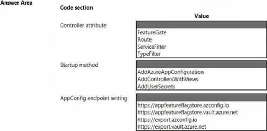The height and width of the screenshot is (131, 267).
Task: Click the Answer Area title text
Action: (16, 3)
